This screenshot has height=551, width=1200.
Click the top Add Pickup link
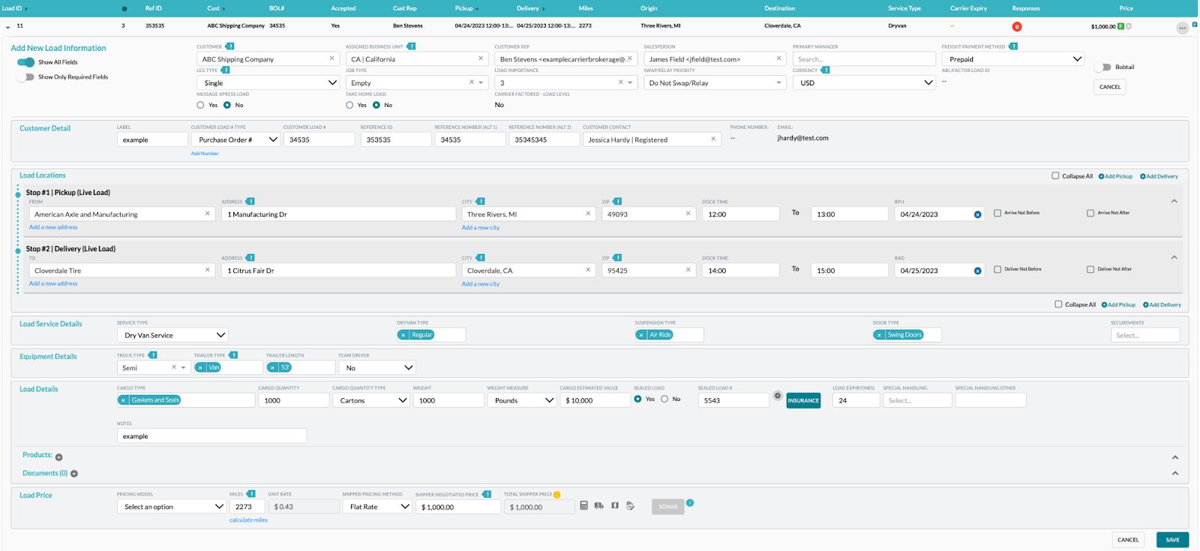click(x=1116, y=176)
